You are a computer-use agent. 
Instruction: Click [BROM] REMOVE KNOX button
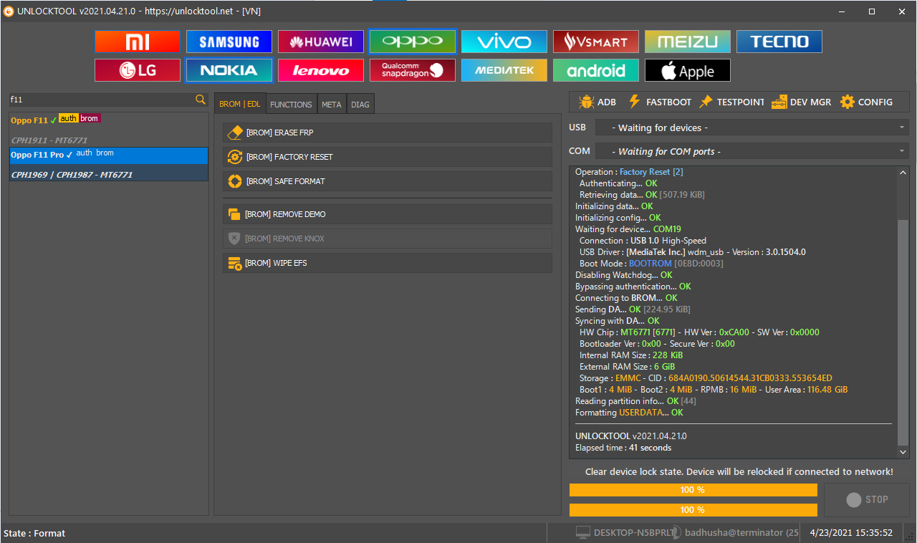[388, 239]
